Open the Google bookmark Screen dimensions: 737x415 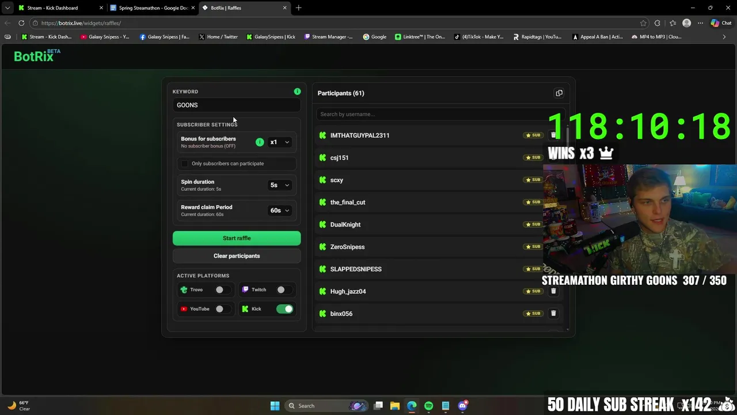tap(375, 37)
